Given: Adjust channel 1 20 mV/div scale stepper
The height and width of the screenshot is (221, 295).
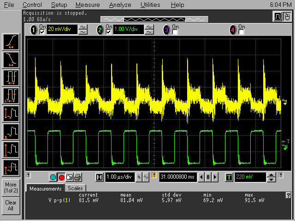Looking at the screenshot, I should click(83, 30).
